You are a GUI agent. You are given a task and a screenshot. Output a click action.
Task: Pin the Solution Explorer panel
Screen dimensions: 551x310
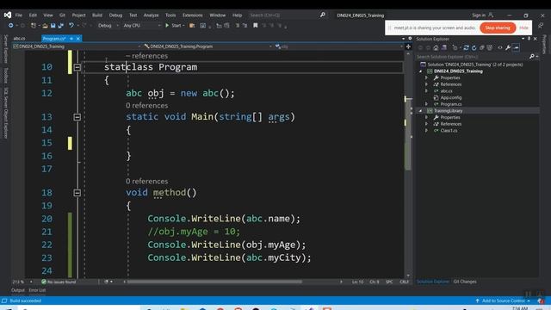[529, 39]
